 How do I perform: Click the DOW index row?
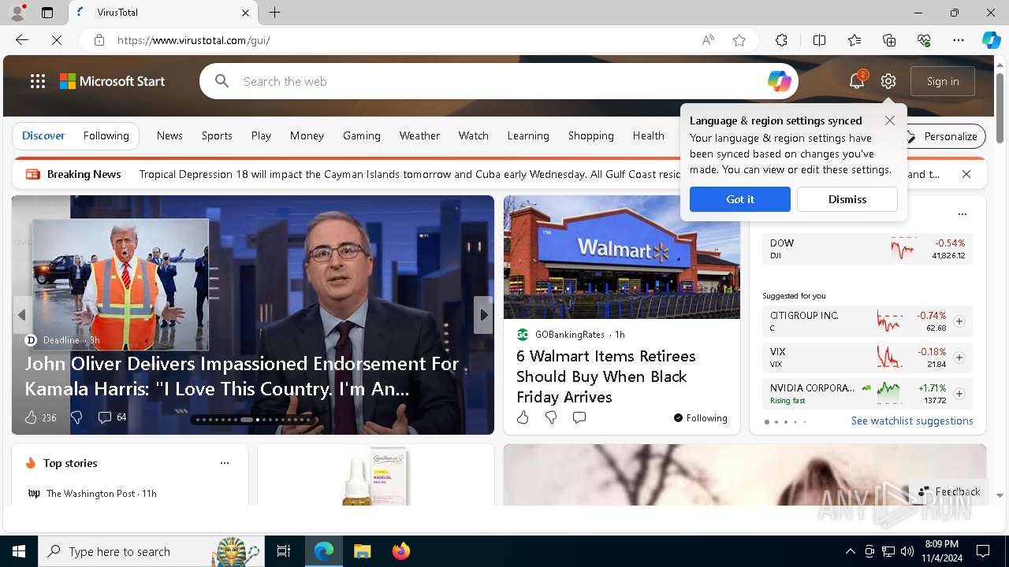(867, 249)
